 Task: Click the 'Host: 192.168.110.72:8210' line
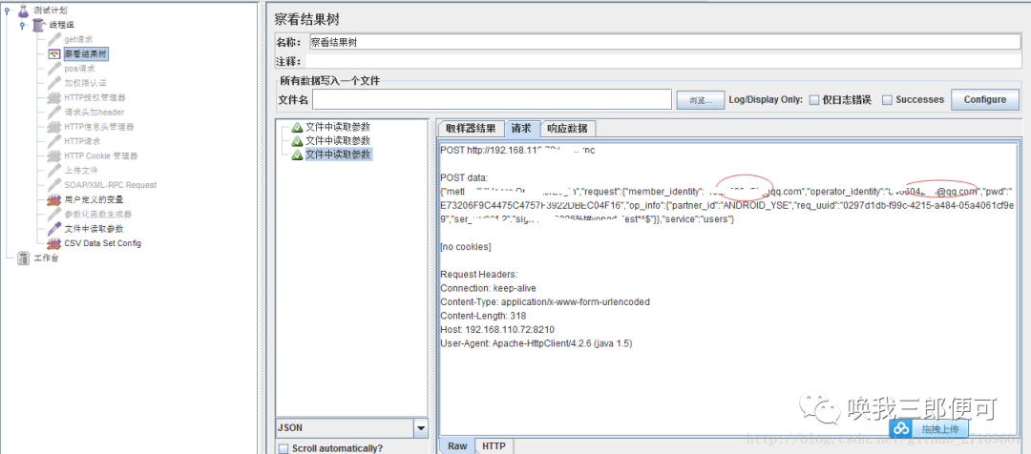(497, 330)
